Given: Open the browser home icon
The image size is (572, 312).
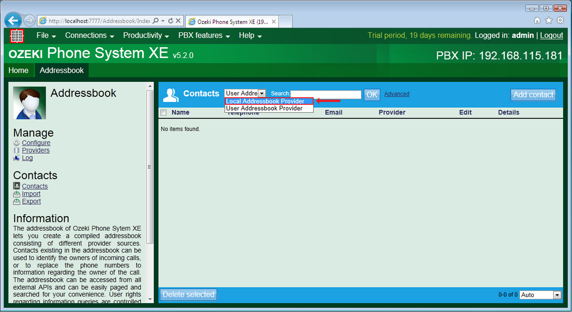Looking at the screenshot, I should click(537, 21).
